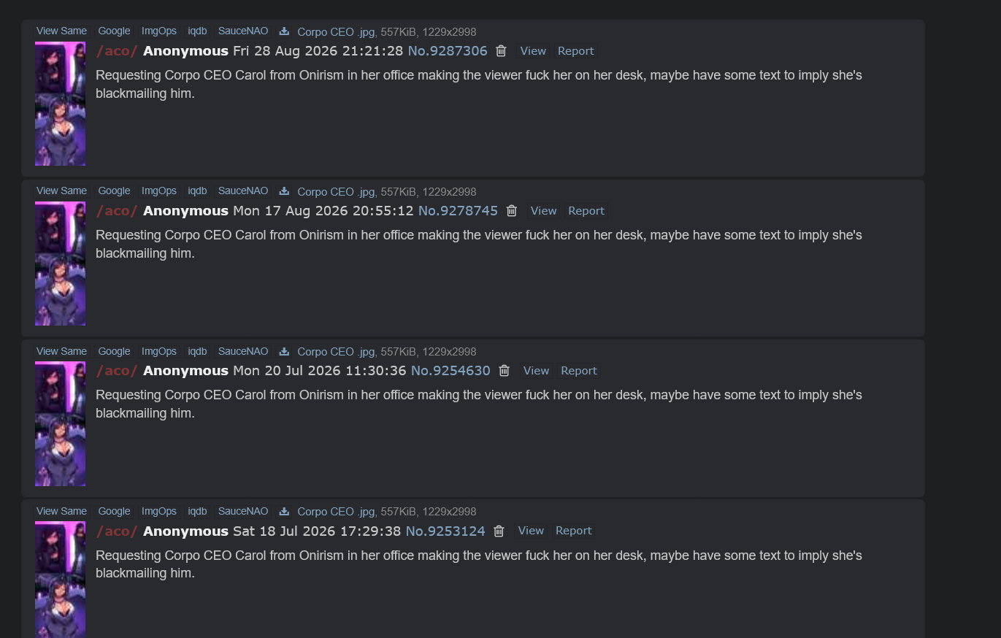Click SauceNAO link on the first post
The height and width of the screenshot is (638, 1001).
243,31
